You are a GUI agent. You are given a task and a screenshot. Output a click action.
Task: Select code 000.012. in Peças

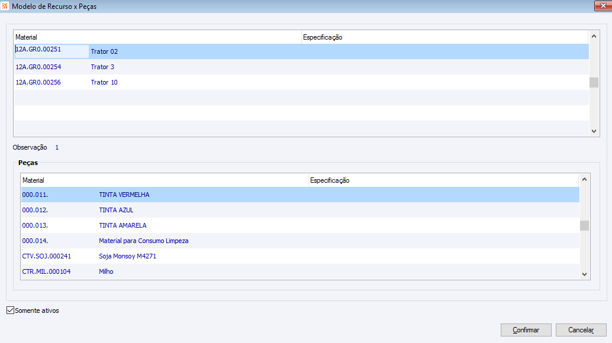coord(35,210)
